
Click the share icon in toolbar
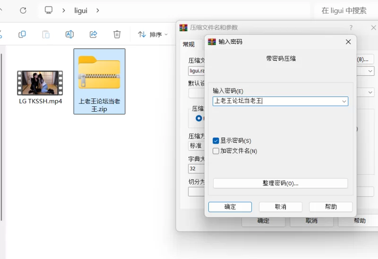click(x=93, y=34)
